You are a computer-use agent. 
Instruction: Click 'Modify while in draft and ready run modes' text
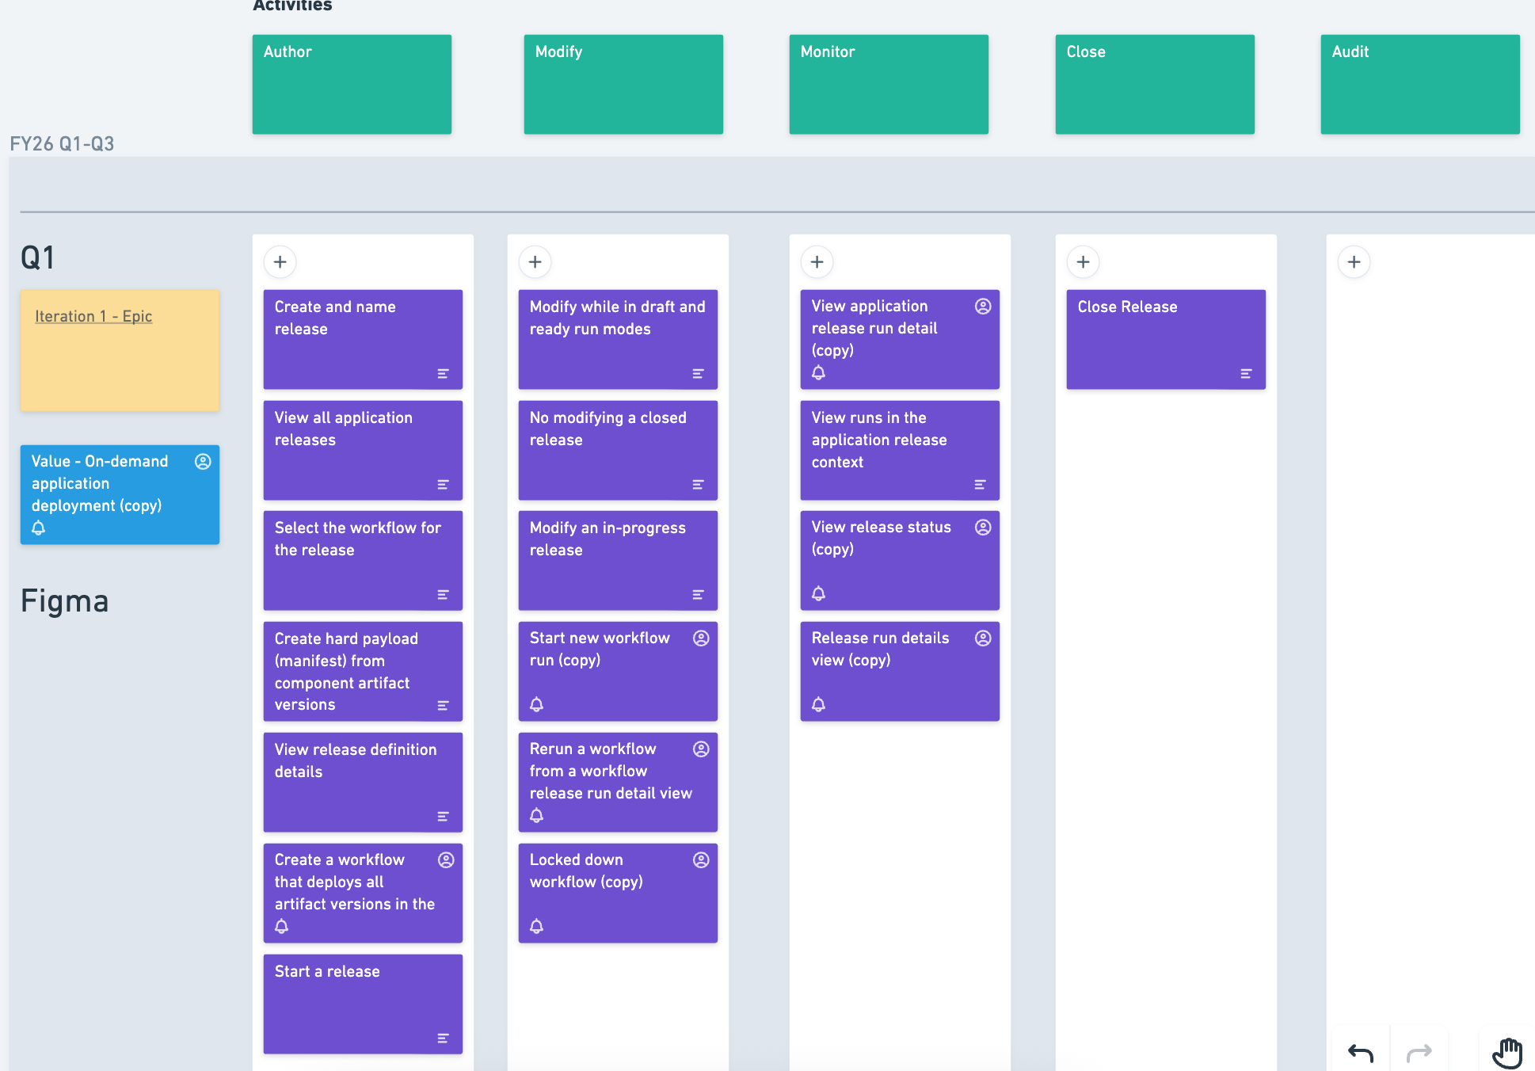click(x=617, y=318)
